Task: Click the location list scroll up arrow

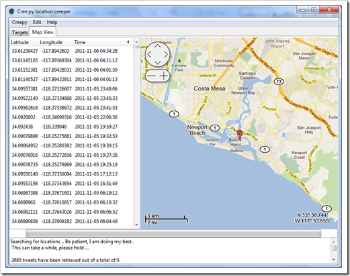Action: click(x=136, y=42)
